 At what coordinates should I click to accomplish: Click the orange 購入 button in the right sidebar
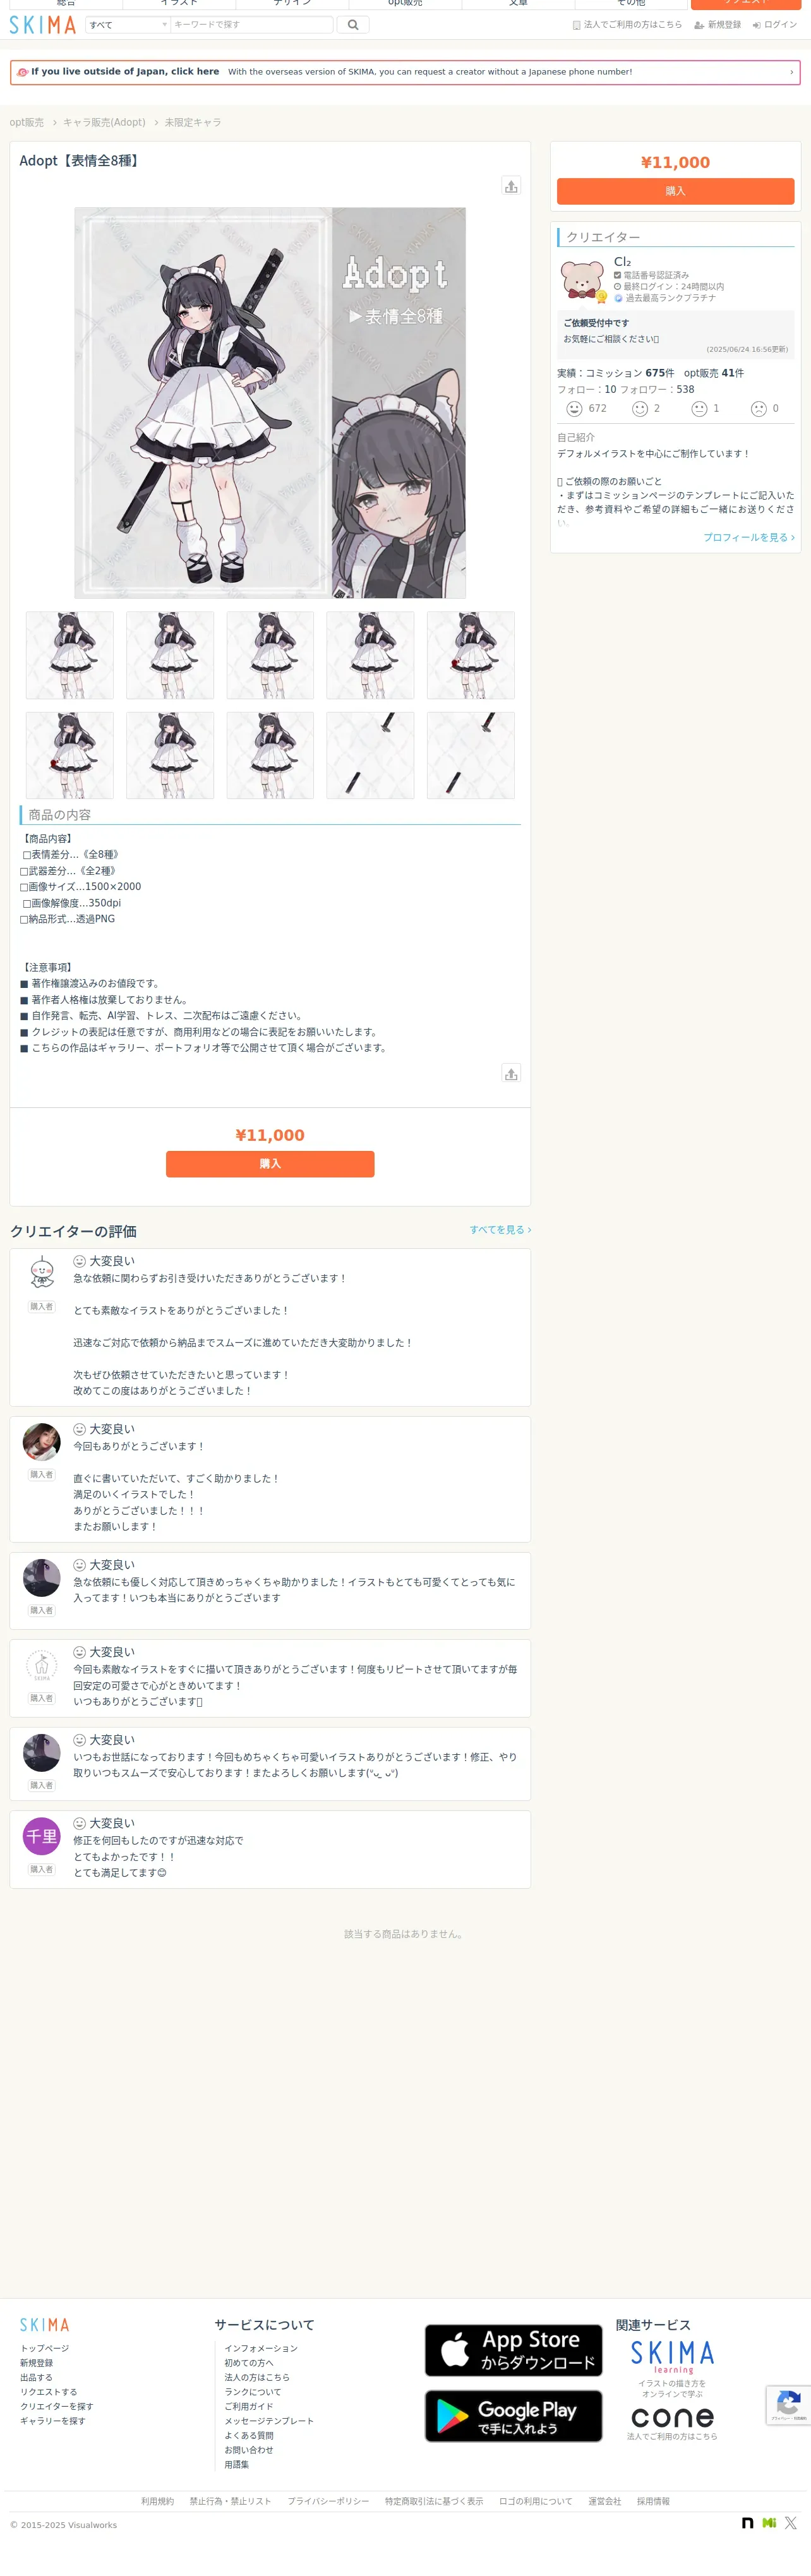coord(675,191)
